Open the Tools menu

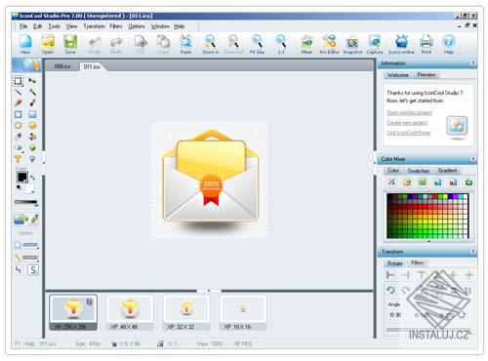click(54, 26)
